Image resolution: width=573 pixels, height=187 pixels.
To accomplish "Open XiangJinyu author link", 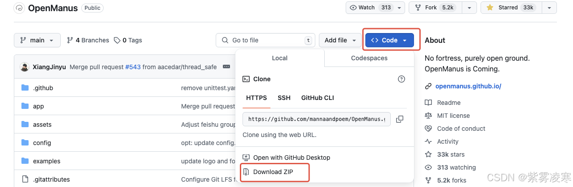I will pos(49,67).
